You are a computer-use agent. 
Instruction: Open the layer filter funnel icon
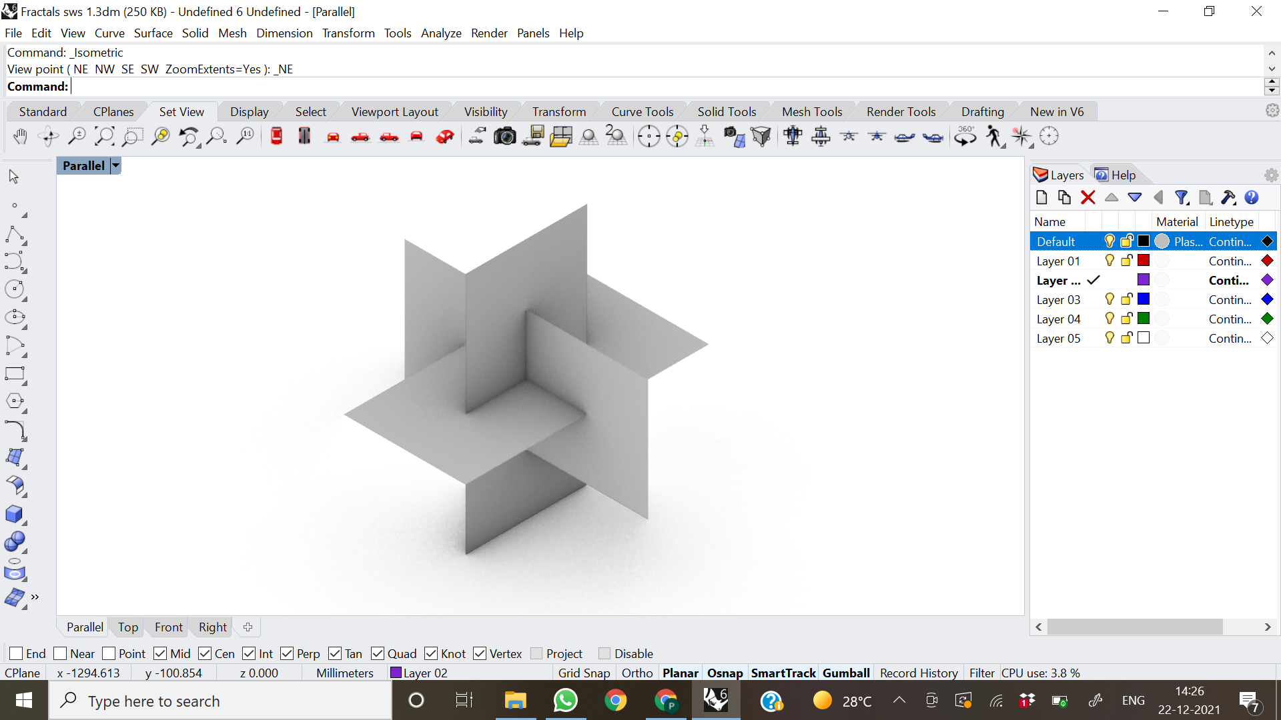[1182, 197]
